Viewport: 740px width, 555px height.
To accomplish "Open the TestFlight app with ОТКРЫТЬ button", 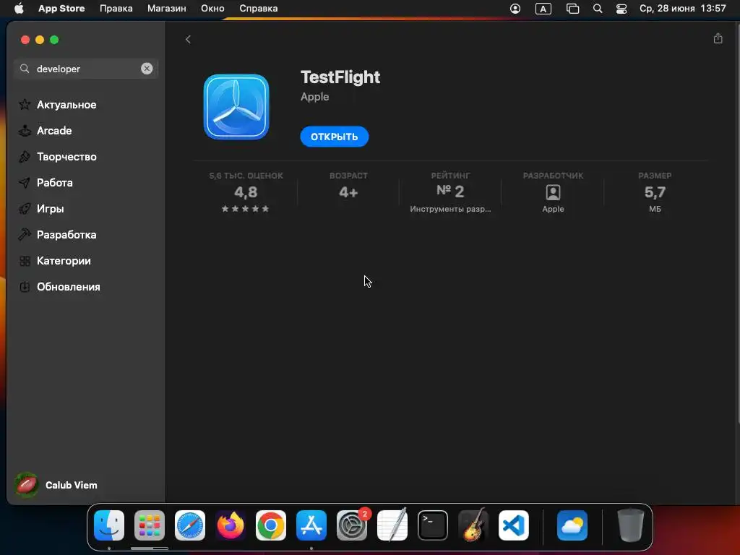I will [334, 137].
